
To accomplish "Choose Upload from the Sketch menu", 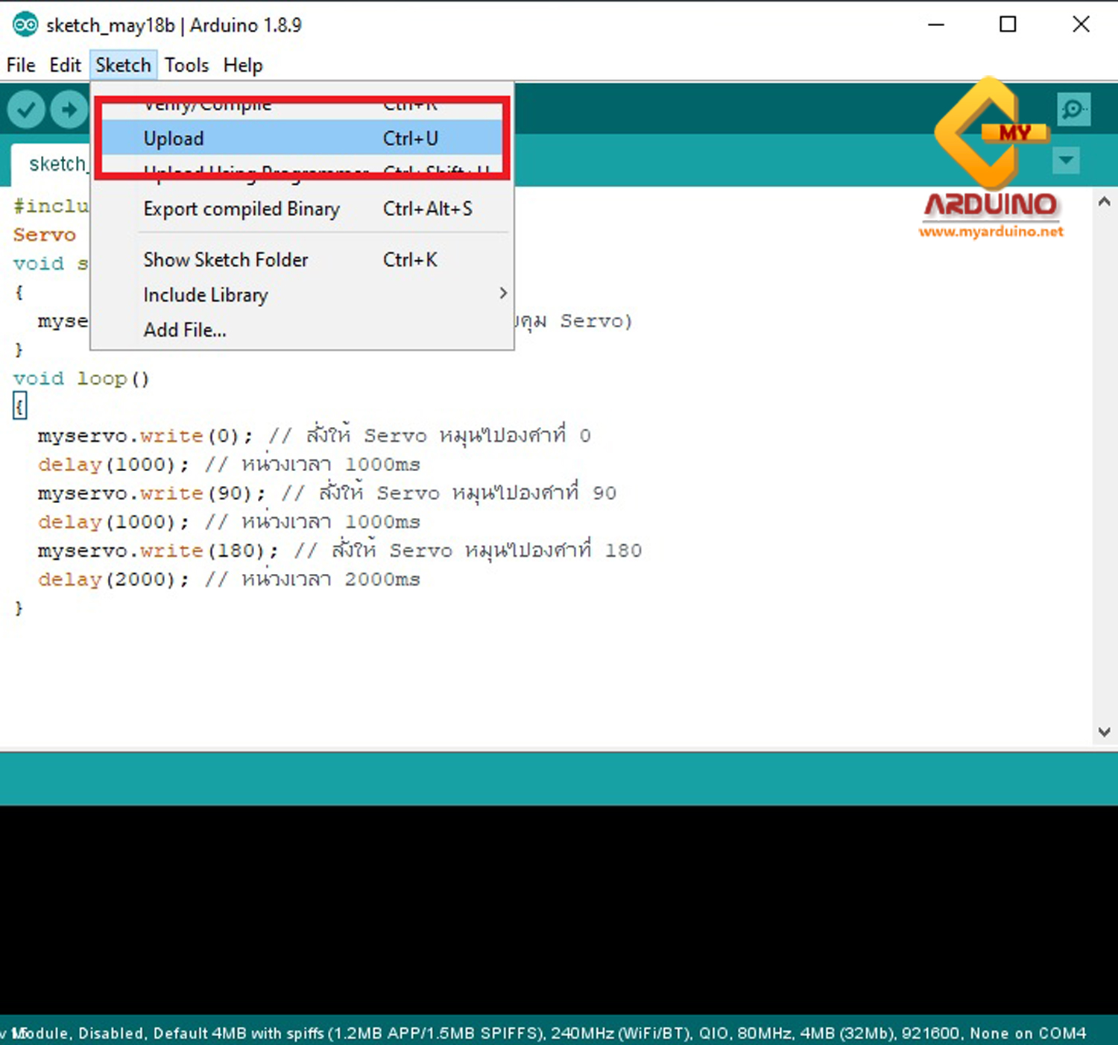I will (x=173, y=138).
